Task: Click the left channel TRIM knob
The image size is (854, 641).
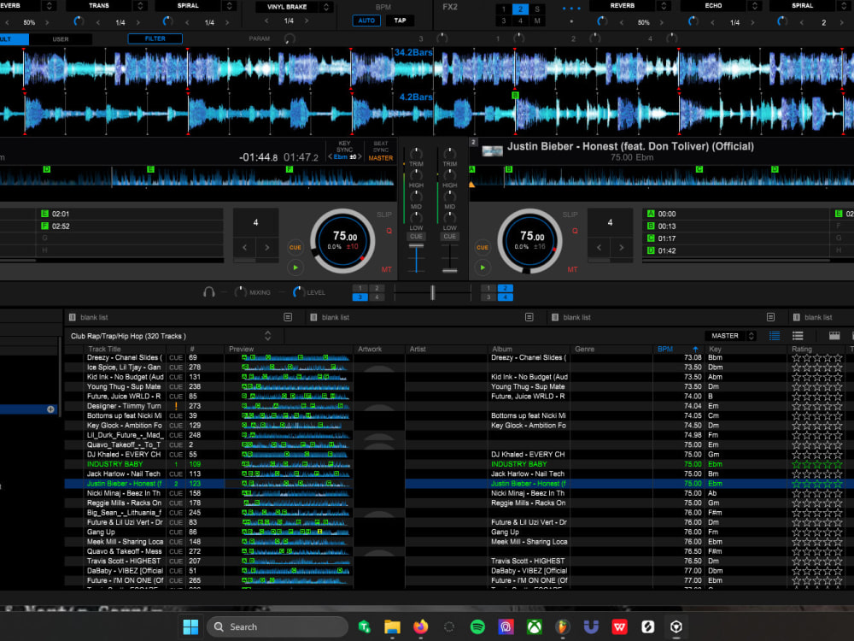Action: [416, 154]
